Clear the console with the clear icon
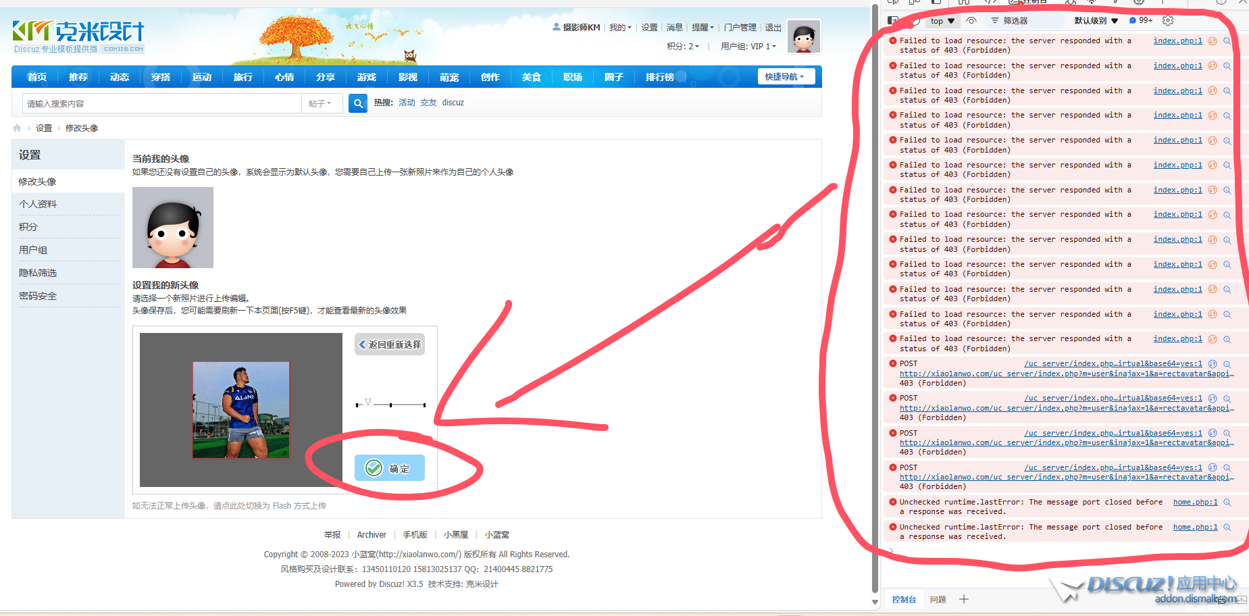The height and width of the screenshot is (616, 1249). (915, 20)
